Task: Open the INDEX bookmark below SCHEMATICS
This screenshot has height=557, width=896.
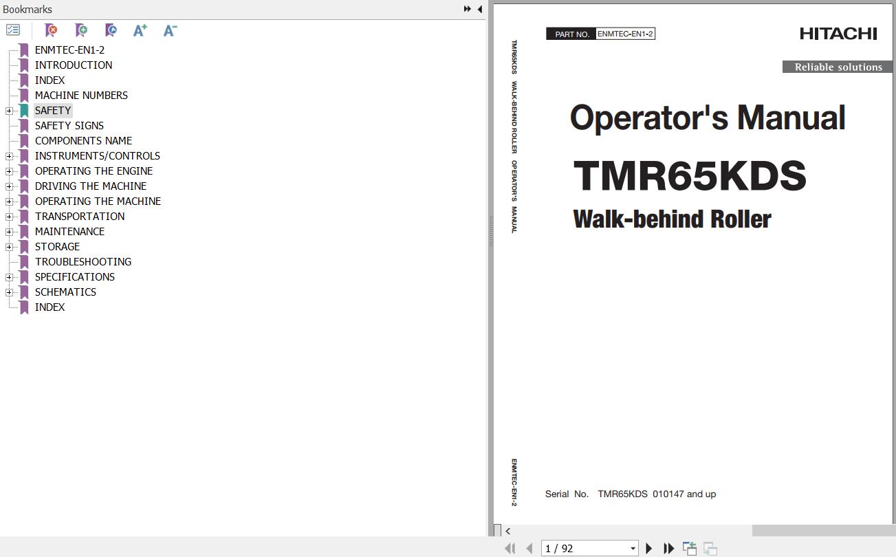Action: [x=50, y=307]
